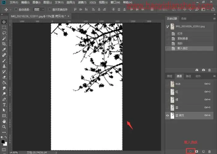Expand the collapsed toolbox double arrow
217x154 pixels.
[2, 14]
